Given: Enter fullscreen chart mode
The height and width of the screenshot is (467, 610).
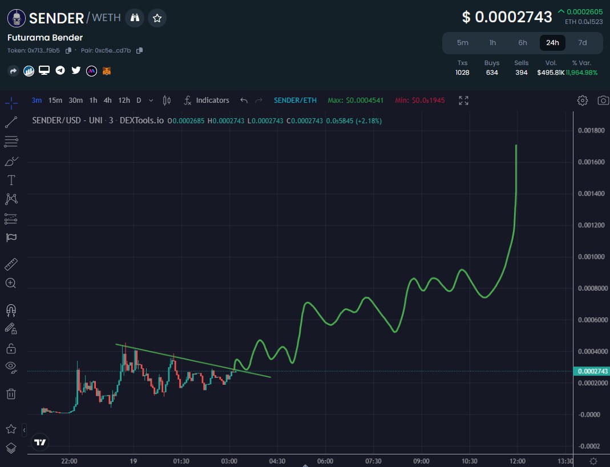Looking at the screenshot, I should [463, 100].
